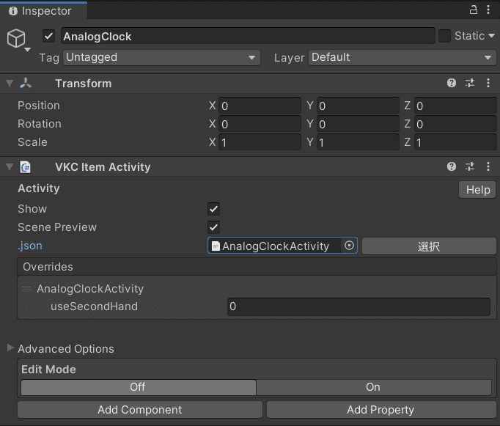The width and height of the screenshot is (500, 426).
Task: Expand the Advanced Options foldout
Action: [x=10, y=348]
